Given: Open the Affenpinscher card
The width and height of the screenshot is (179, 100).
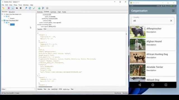Looking at the screenshot, I should pos(153,32).
